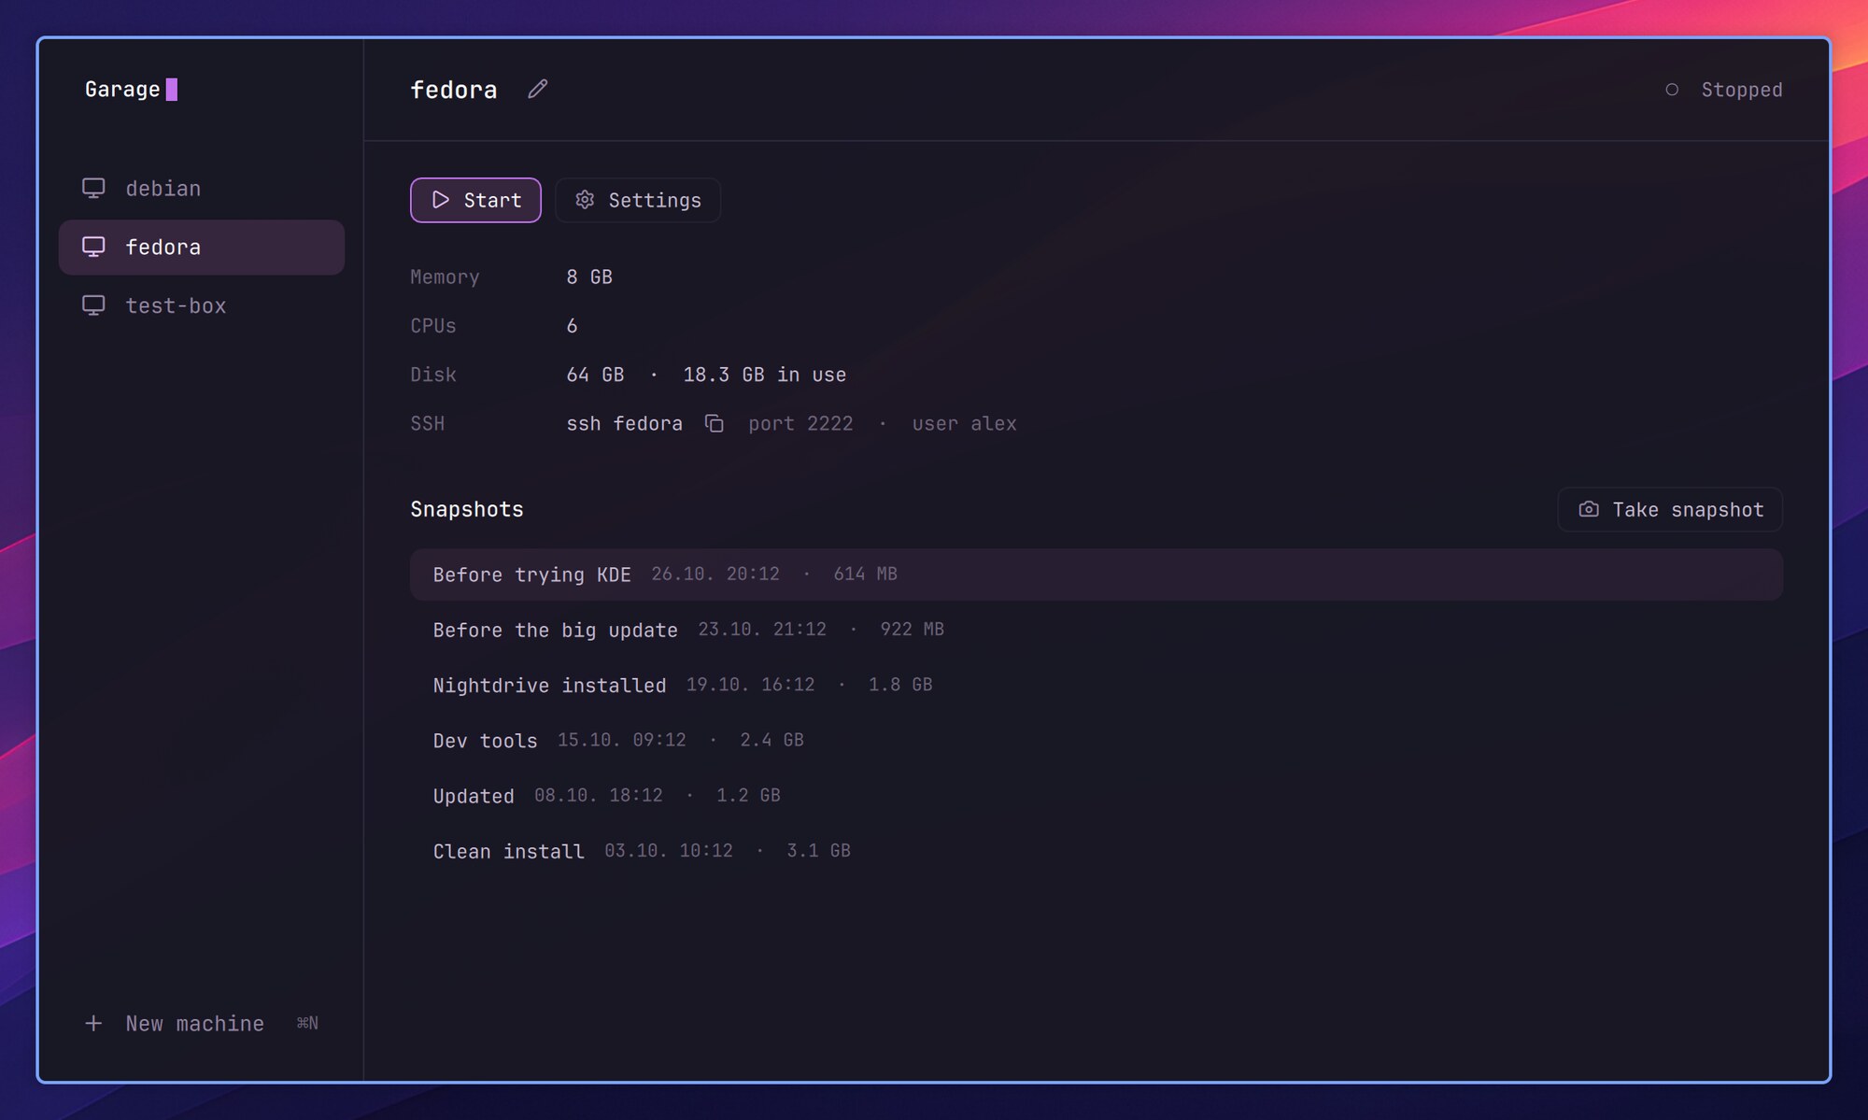This screenshot has height=1120, width=1868.
Task: Select snapshot Nightdrive installed
Action: [1097, 685]
